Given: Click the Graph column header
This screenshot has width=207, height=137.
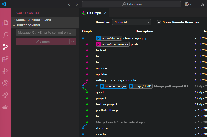Looking at the screenshot, I should point(87,31).
